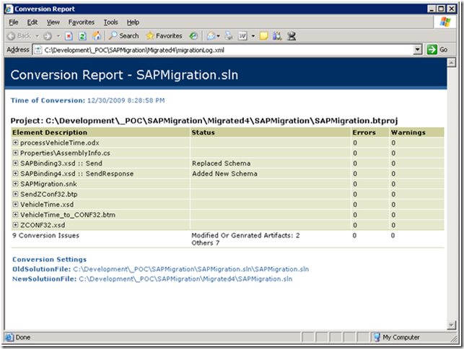Image resolution: width=464 pixels, height=349 pixels.
Task: Open the Address bar dropdown arrow
Action: [418, 50]
